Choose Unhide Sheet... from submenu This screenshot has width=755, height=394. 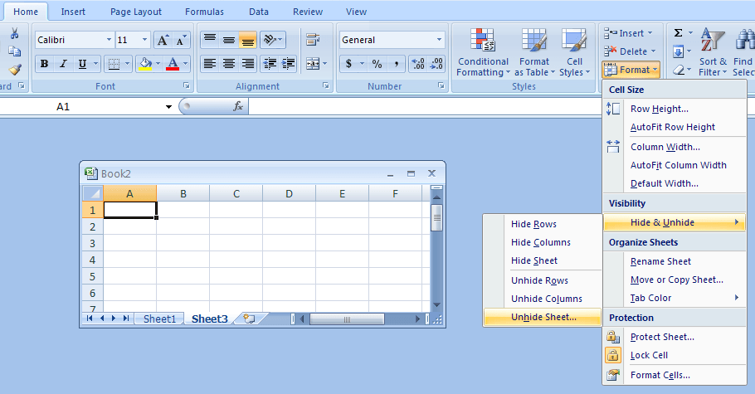point(543,317)
